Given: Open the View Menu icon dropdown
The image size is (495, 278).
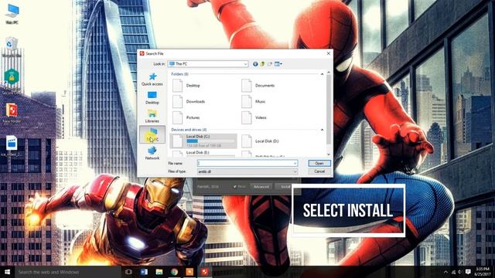Looking at the screenshot, I should [x=278, y=64].
